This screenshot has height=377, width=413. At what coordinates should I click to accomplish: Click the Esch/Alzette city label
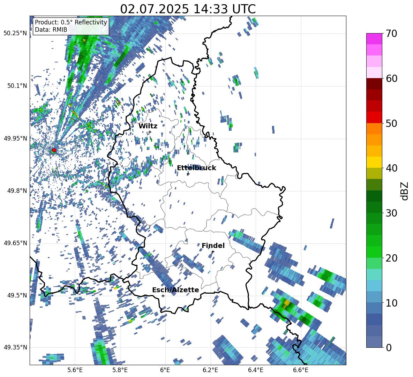point(175,290)
